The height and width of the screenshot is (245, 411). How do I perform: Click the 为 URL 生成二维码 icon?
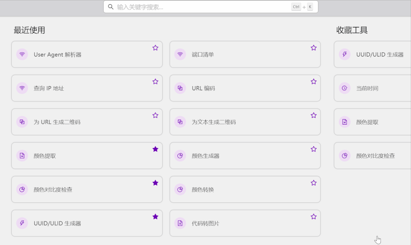point(22,122)
